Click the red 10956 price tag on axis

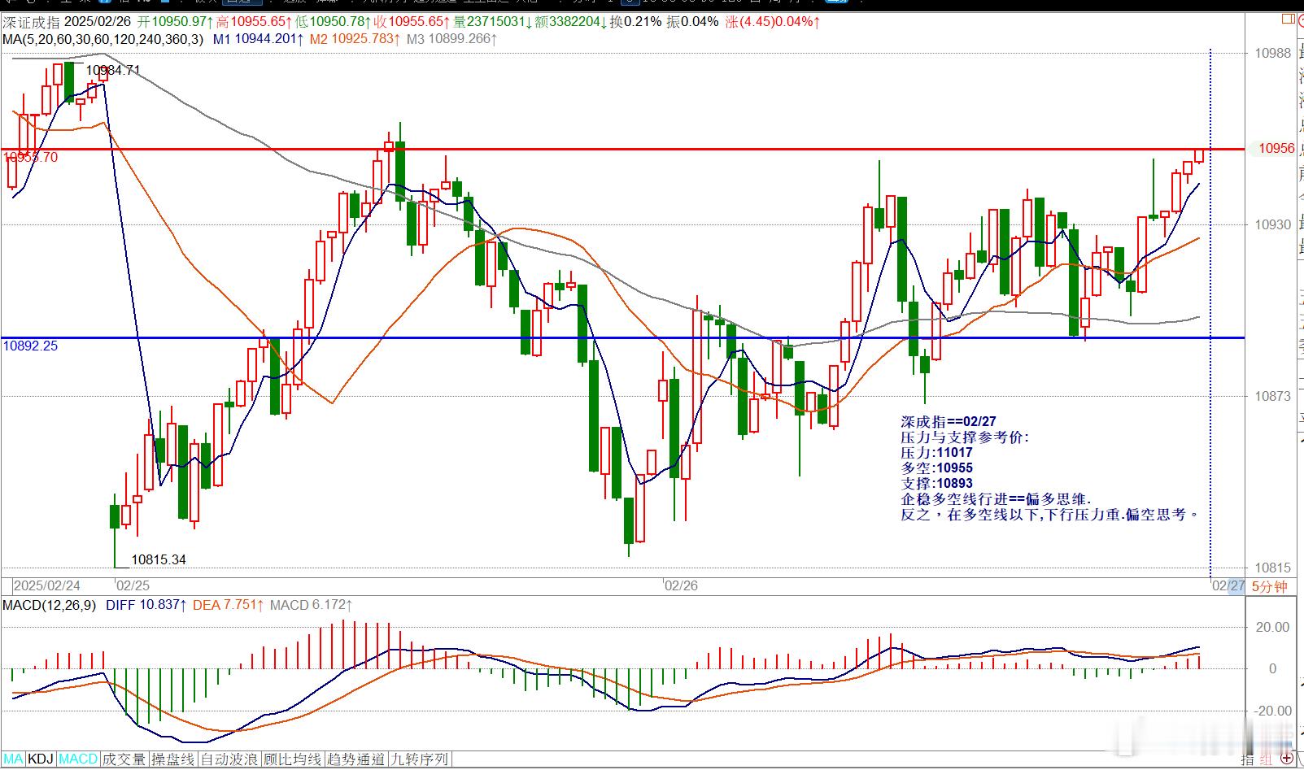click(x=1276, y=148)
